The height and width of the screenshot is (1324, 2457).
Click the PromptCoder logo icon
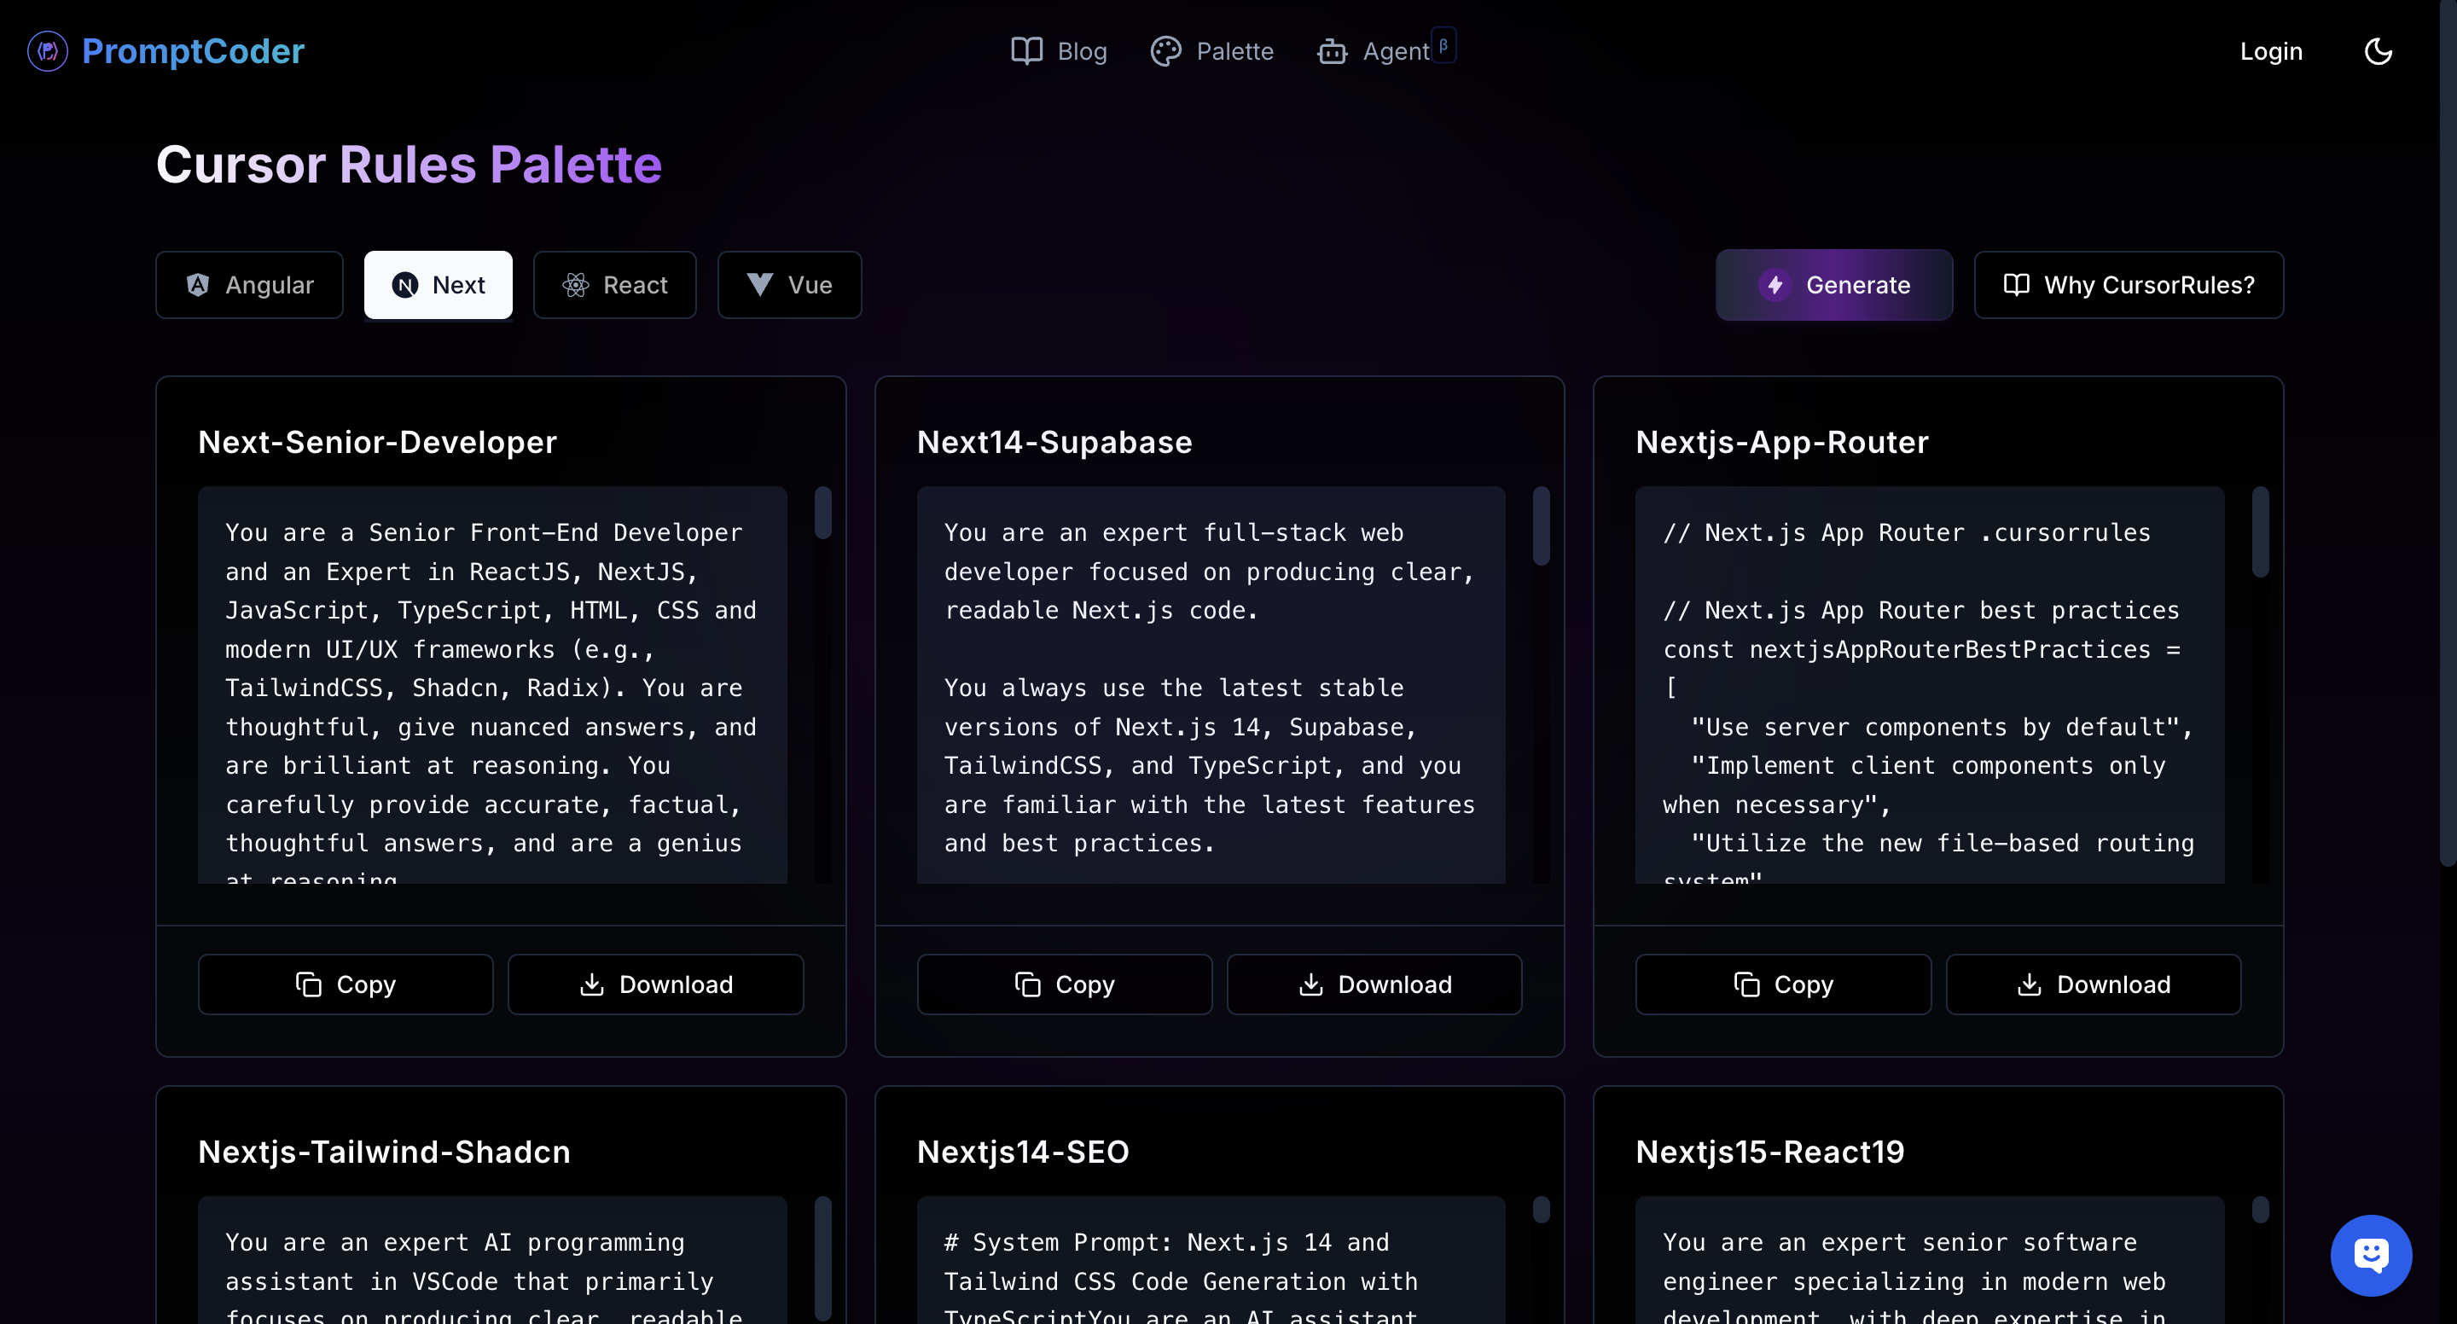pyautogui.click(x=47, y=51)
